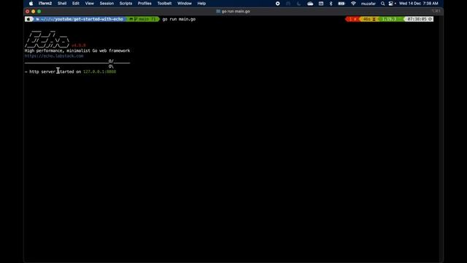The width and height of the screenshot is (467, 263).
Task: Click the date and time Wed 14 Dec
Action: tap(418, 4)
